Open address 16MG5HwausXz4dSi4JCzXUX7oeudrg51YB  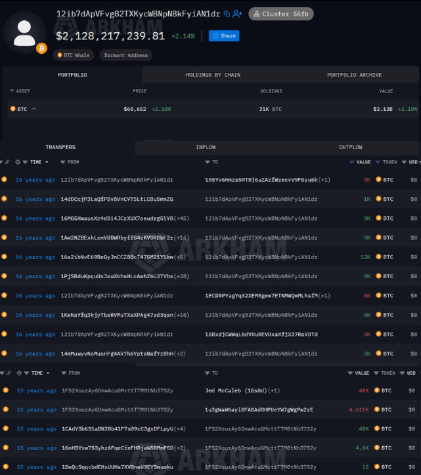pos(117,218)
